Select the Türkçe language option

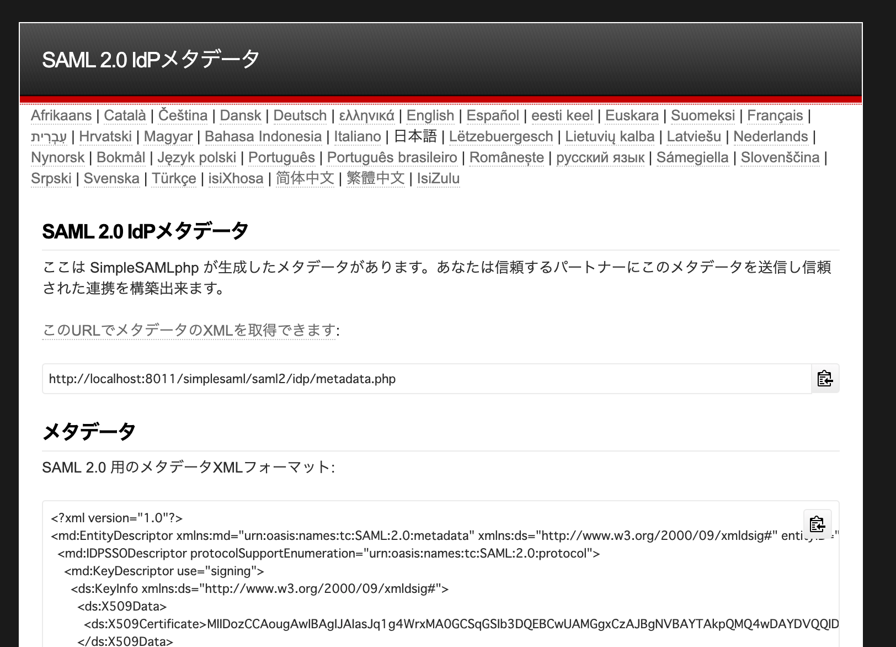174,178
